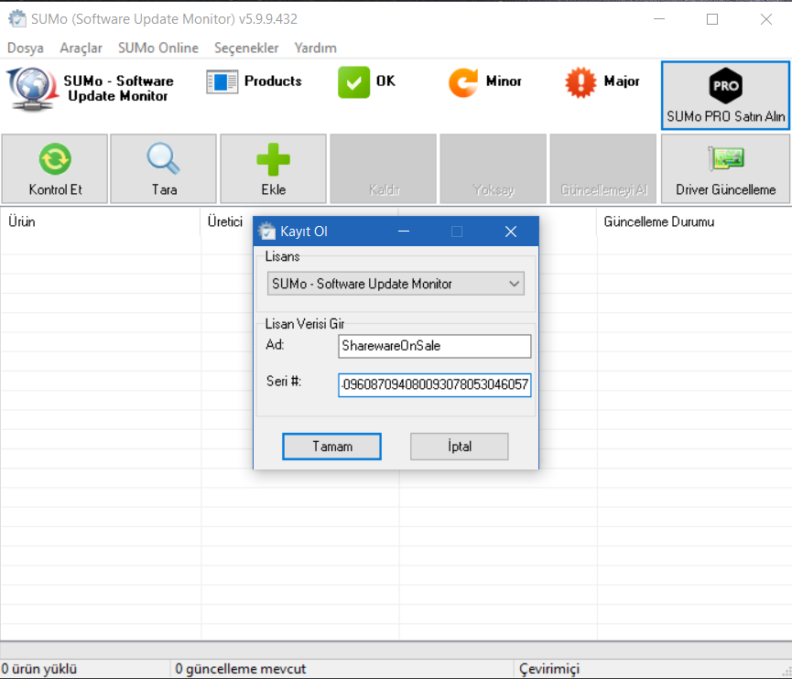The height and width of the screenshot is (679, 792).
Task: Click the SUMo globe logo
Action: click(x=31, y=89)
